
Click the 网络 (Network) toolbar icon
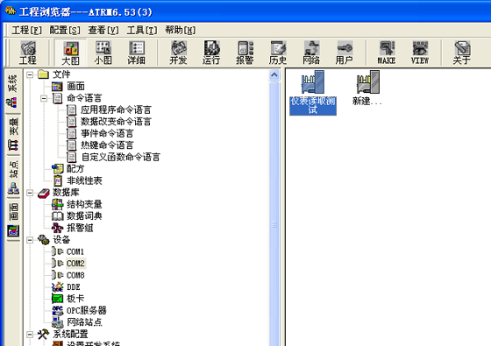click(311, 53)
